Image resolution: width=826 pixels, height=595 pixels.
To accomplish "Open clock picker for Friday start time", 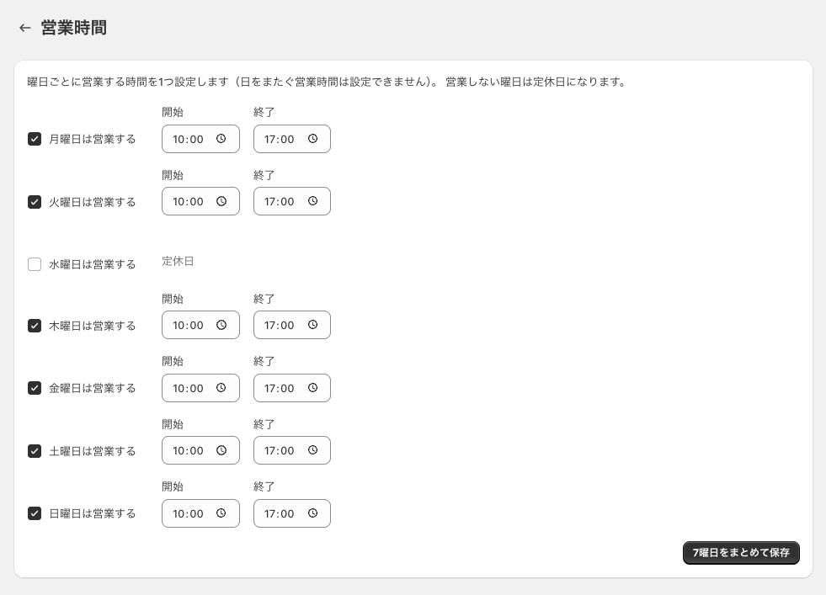I will pos(221,388).
